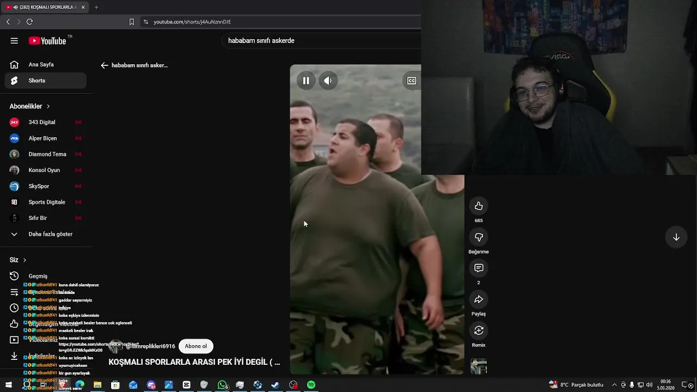Open Spotify from the taskbar
697x392 pixels.
(x=311, y=385)
